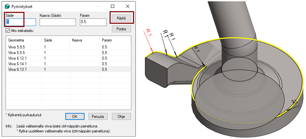Focus the Kaava (Säde) input field

[x=58, y=22]
